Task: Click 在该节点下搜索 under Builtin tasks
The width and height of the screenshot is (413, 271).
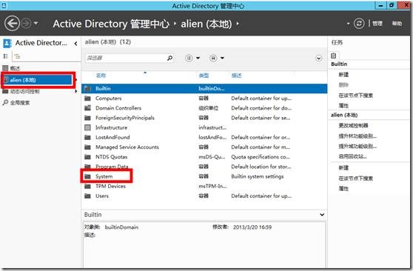Action: (355, 96)
